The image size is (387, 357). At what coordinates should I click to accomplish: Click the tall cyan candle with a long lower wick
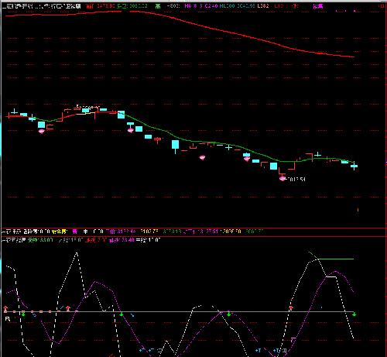point(175,146)
